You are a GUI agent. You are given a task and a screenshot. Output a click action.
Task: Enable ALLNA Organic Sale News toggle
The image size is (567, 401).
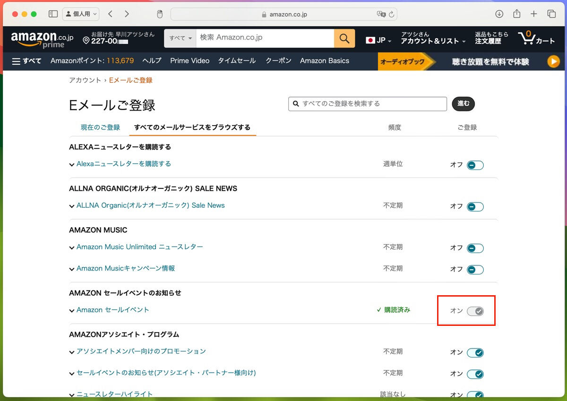coord(475,207)
